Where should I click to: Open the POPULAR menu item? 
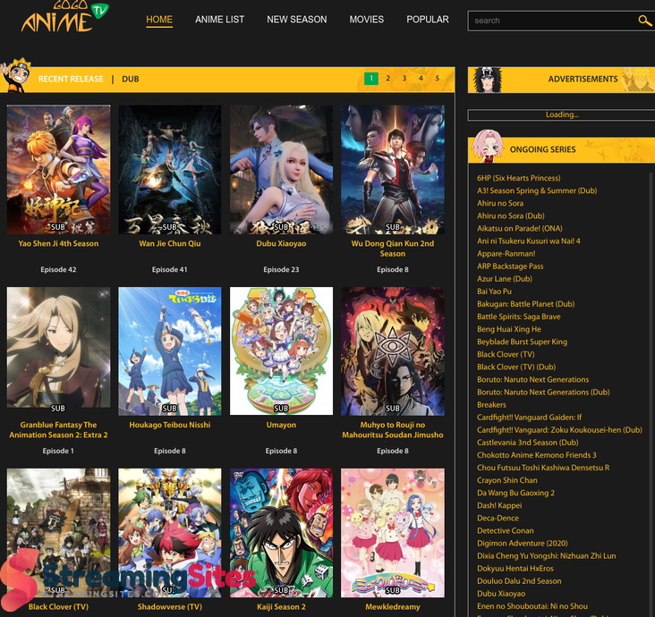(428, 20)
